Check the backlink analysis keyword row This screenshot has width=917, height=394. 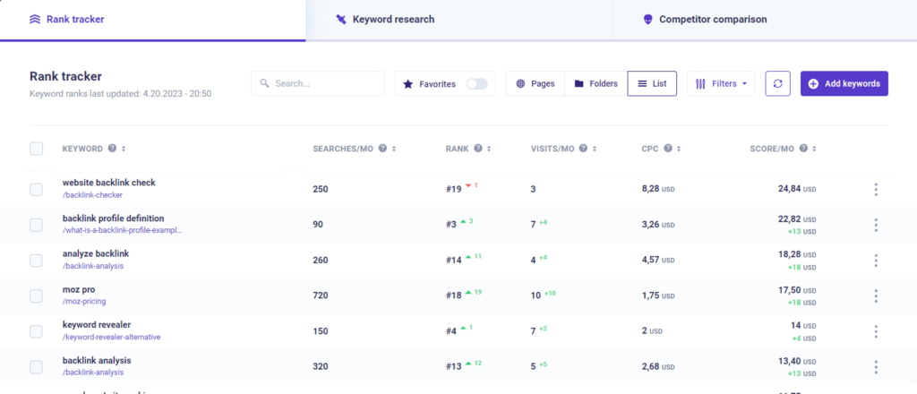[36, 367]
